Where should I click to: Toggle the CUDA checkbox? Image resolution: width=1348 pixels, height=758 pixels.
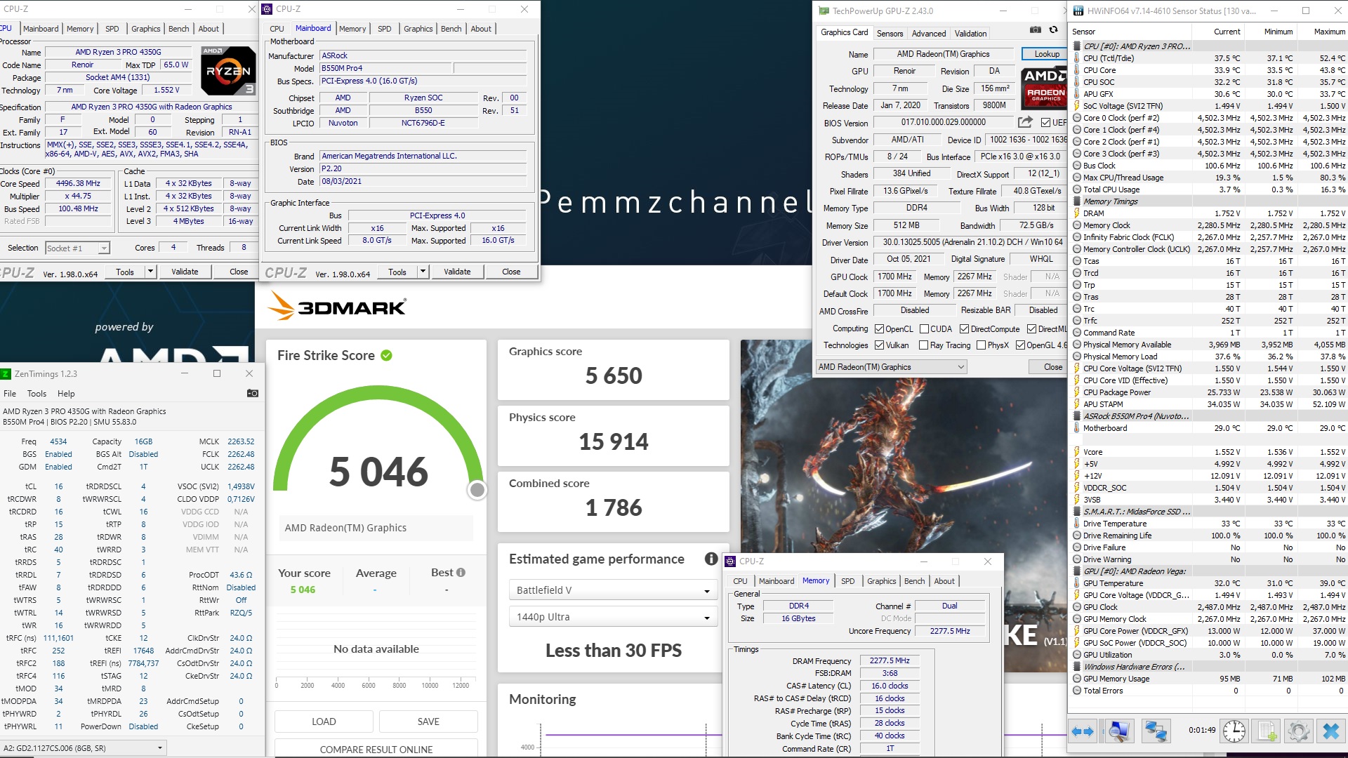[924, 329]
